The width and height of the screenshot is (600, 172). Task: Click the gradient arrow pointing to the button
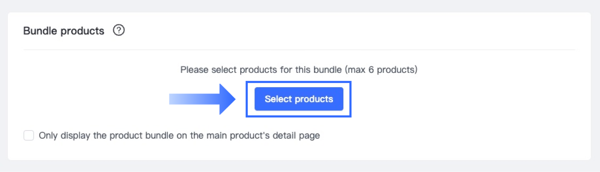pyautogui.click(x=202, y=99)
